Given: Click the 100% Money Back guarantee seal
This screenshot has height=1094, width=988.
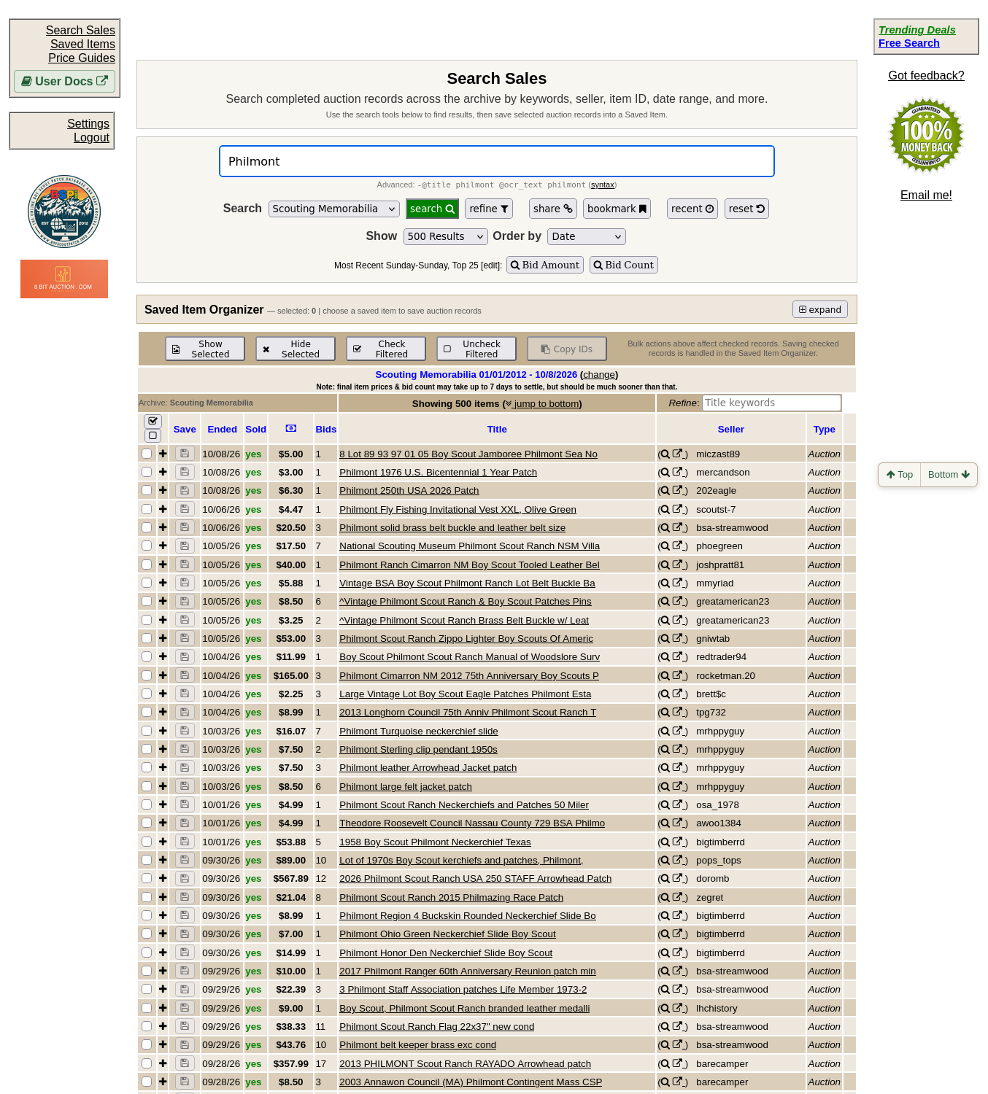Looking at the screenshot, I should click(926, 136).
